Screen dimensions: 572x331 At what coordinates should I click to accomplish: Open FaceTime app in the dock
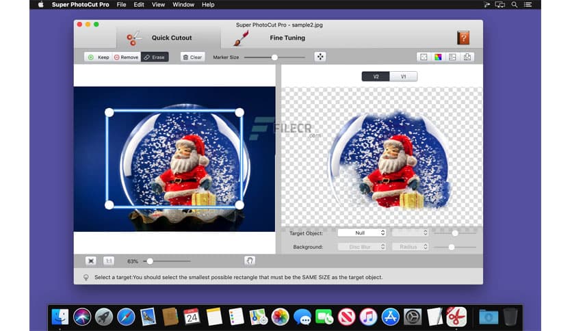(x=324, y=317)
